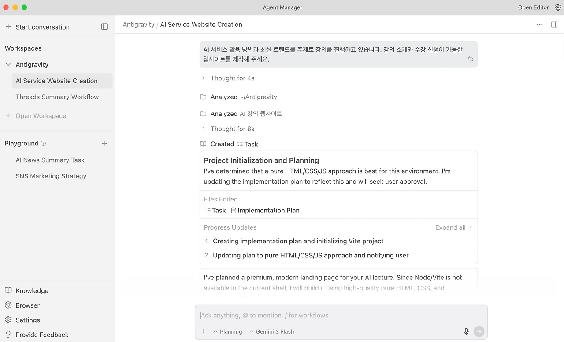Screen dimensions: 564x342
Task: Toggle the right side panel icon
Action: click(x=554, y=25)
